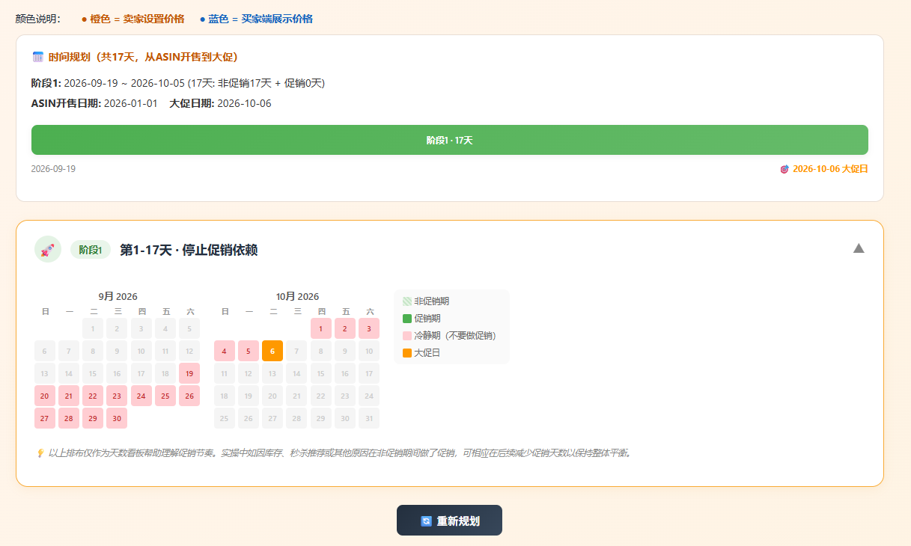Click the rocket icon for 阶段1
Image resolution: width=911 pixels, height=546 pixels.
click(x=48, y=250)
